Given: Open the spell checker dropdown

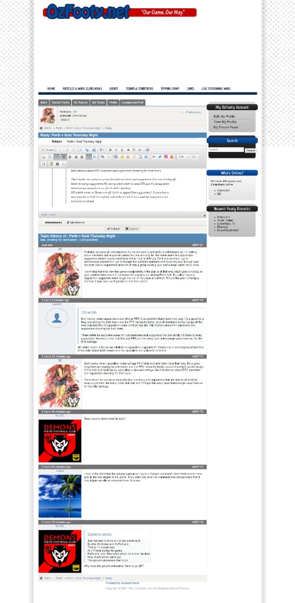Looking at the screenshot, I should [x=102, y=150].
